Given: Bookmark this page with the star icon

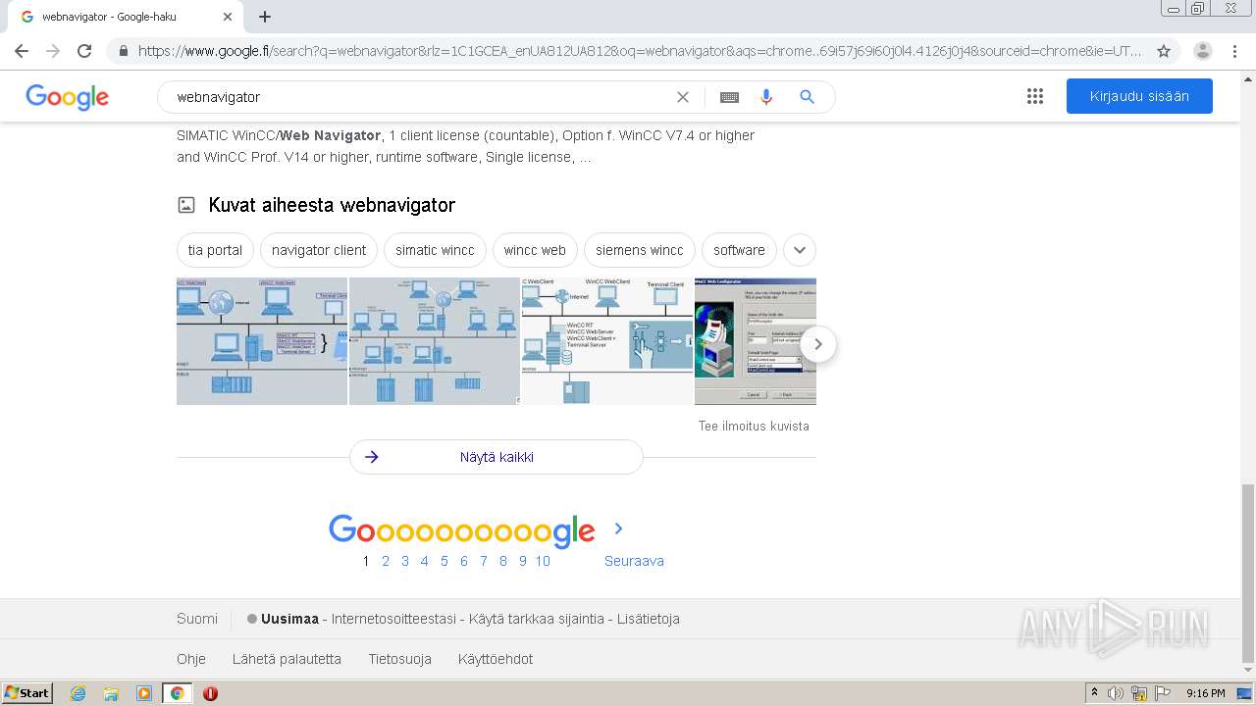Looking at the screenshot, I should tap(1164, 51).
